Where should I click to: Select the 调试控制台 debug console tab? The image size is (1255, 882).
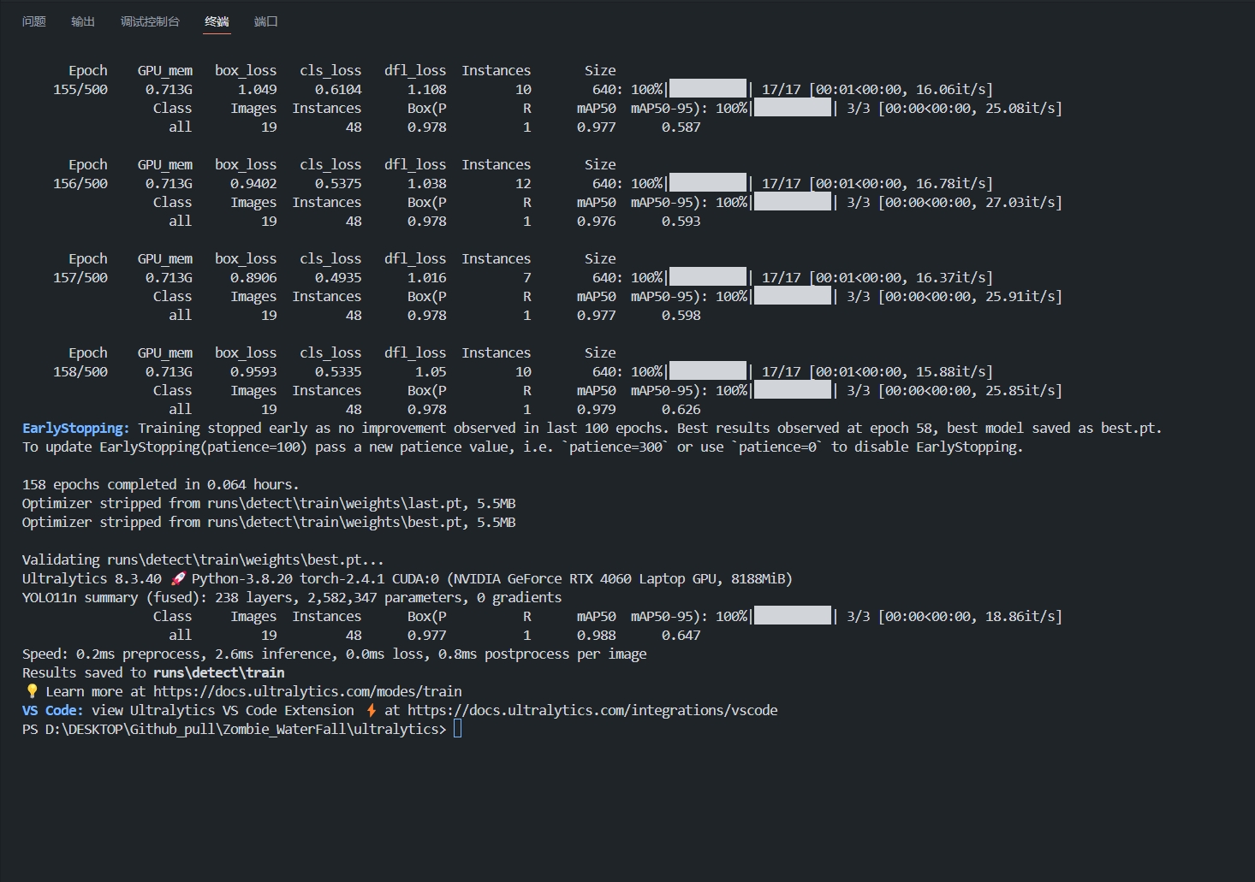[x=150, y=21]
